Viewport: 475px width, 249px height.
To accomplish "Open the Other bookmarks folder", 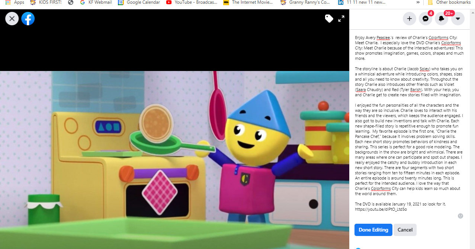I will click(x=449, y=2).
